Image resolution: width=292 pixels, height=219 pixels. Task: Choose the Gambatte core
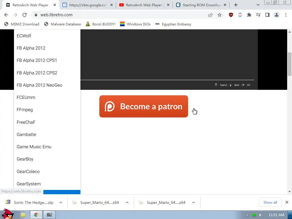click(47, 135)
